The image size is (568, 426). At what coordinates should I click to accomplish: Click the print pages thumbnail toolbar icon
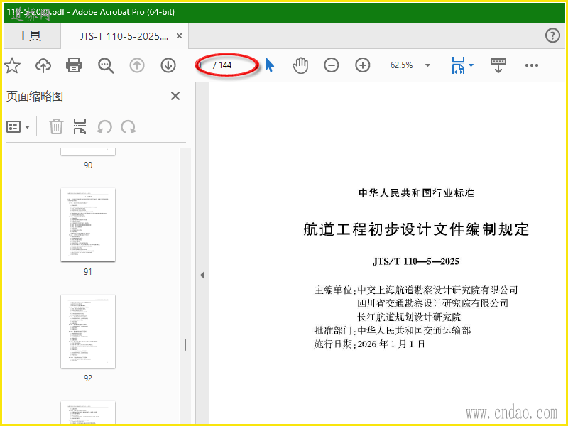(x=80, y=127)
